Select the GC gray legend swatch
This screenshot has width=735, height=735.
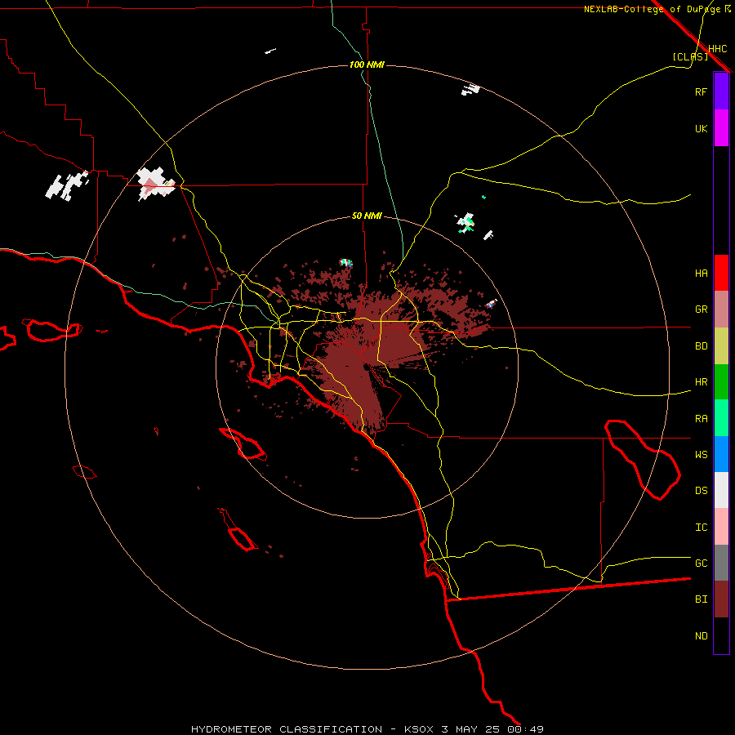point(721,563)
